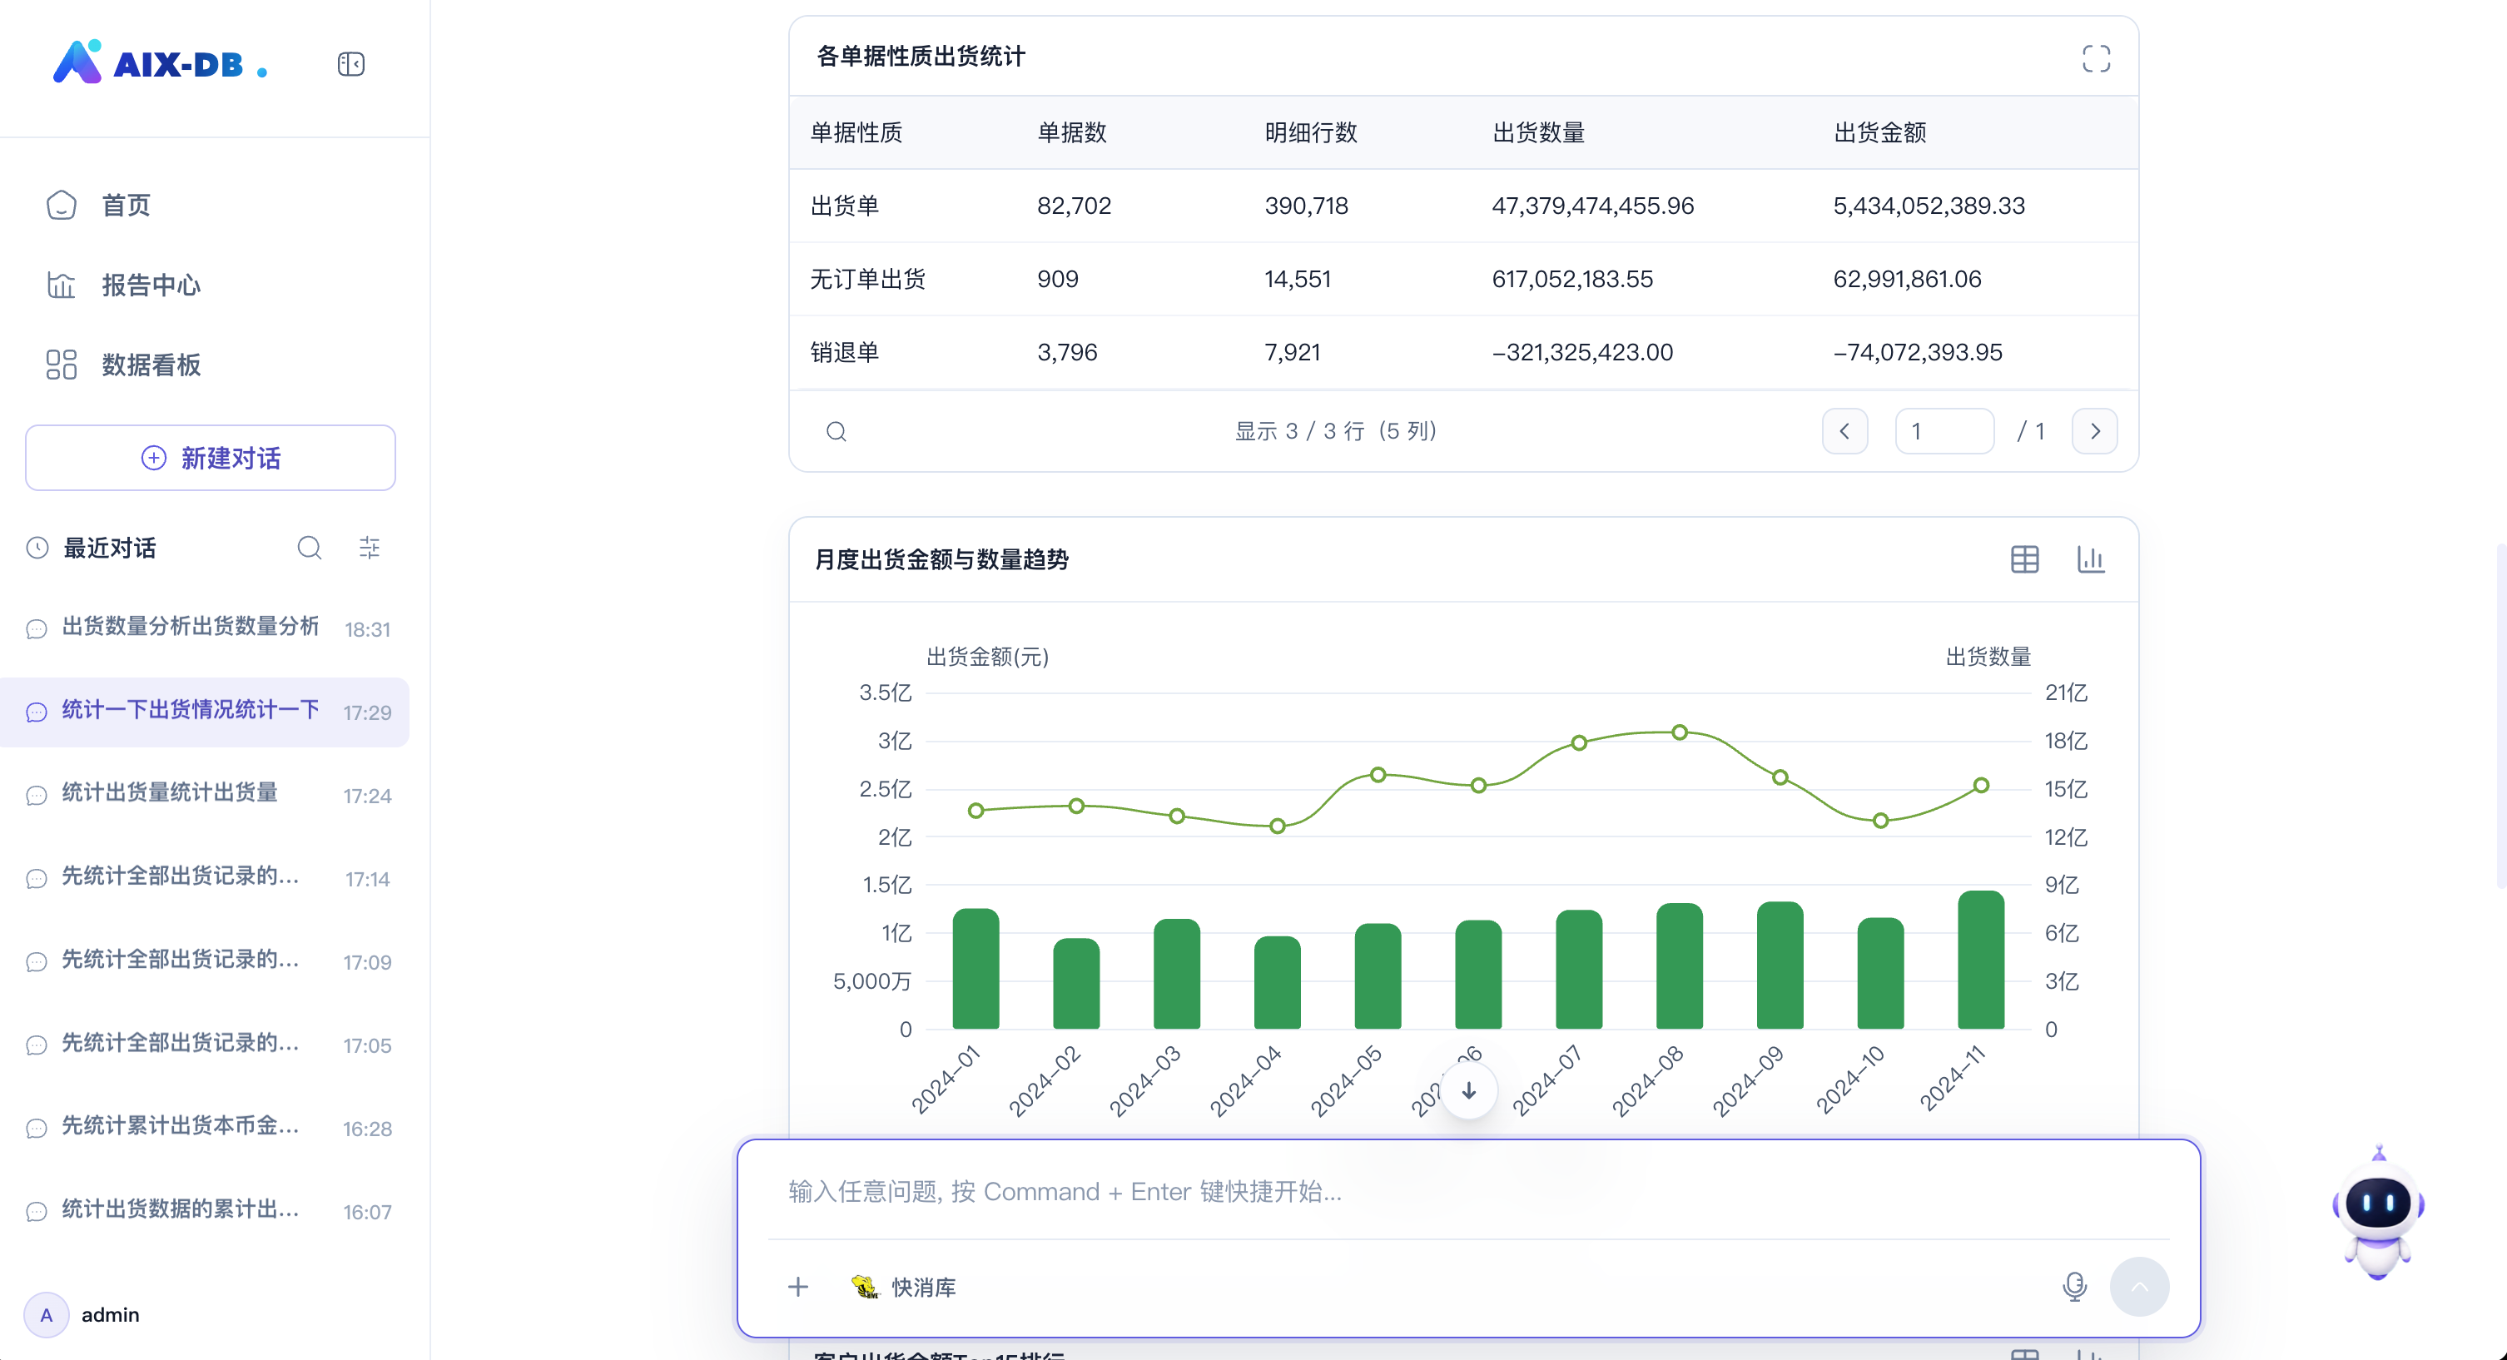The width and height of the screenshot is (2507, 1360).
Task: Add attachment with the plus icon
Action: pos(798,1287)
